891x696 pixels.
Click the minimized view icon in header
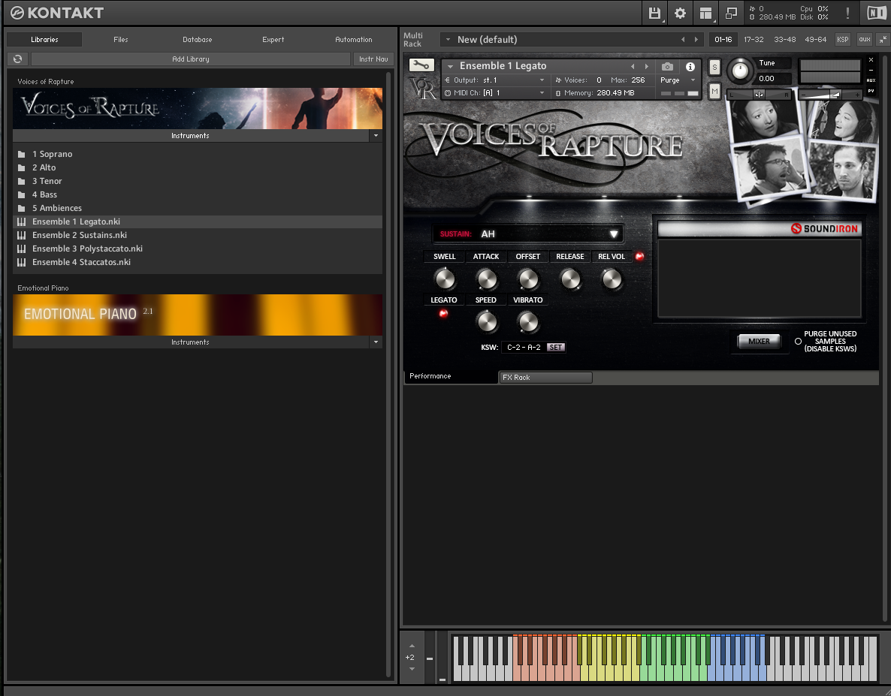click(731, 13)
